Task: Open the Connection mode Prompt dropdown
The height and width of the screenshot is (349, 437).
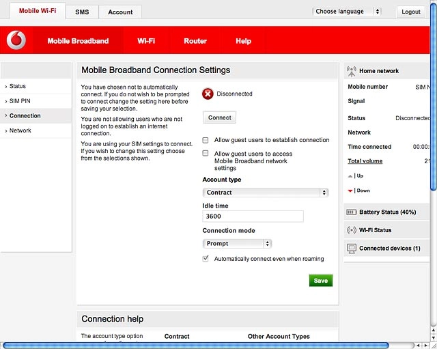Action: [237, 244]
